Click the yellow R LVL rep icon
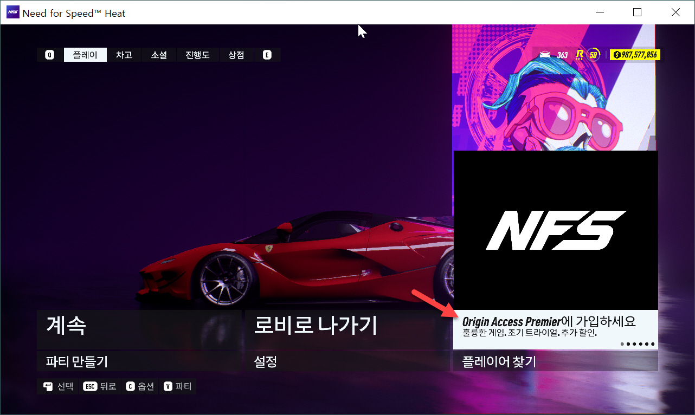Screen dimensions: 695x415 pos(580,55)
